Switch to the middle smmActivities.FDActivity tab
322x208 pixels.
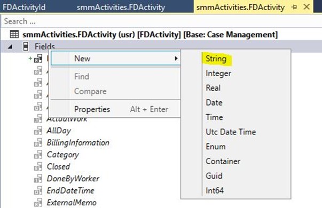pos(121,7)
